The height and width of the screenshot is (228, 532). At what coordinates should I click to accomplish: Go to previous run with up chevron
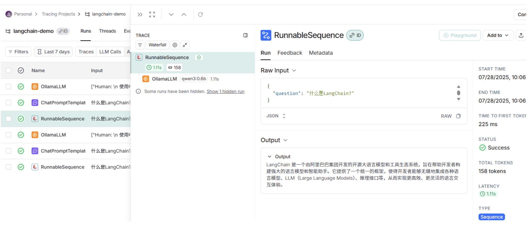coord(184,14)
